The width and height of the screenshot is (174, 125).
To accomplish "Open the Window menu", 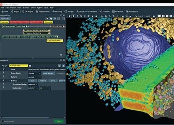I will tap(26, 8).
